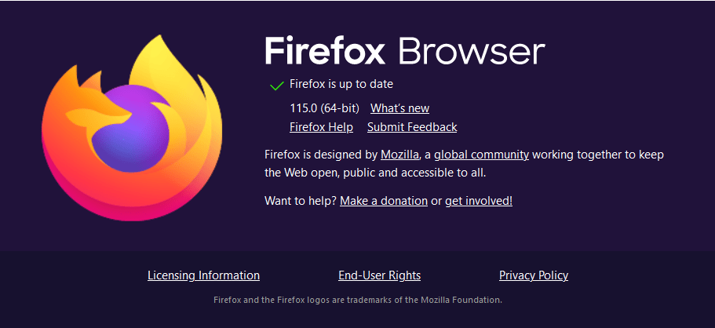Click the 'Firefox is designed by' text
Viewport: 715px width, 328px height.
pyautogui.click(x=321, y=155)
